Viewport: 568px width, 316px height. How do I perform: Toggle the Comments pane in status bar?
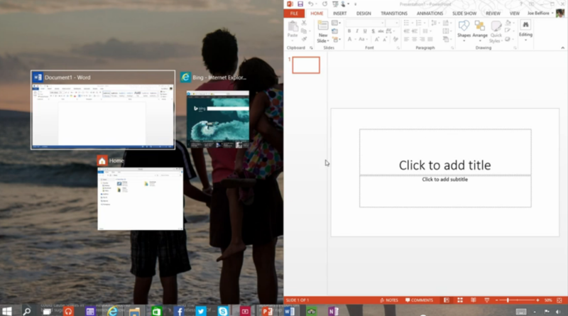click(419, 300)
